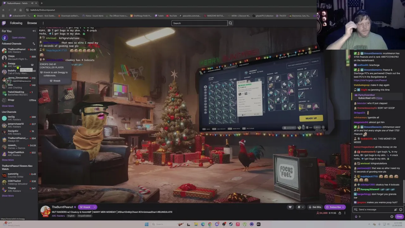The image size is (405, 228).
Task: Show more followed channels
Action: [x=8, y=106]
